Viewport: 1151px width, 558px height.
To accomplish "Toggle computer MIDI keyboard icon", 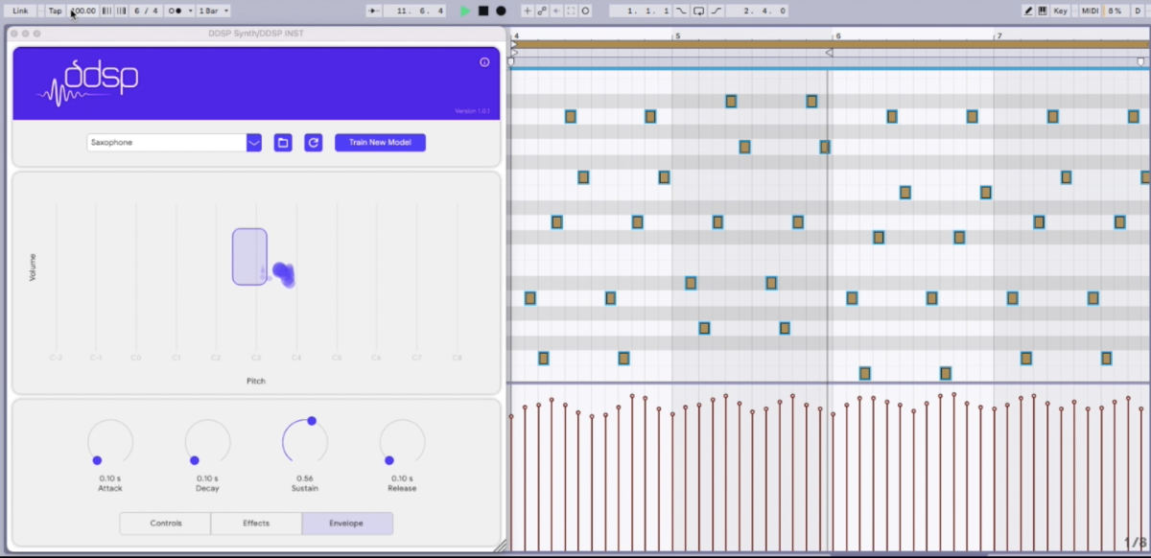I will [x=1042, y=11].
